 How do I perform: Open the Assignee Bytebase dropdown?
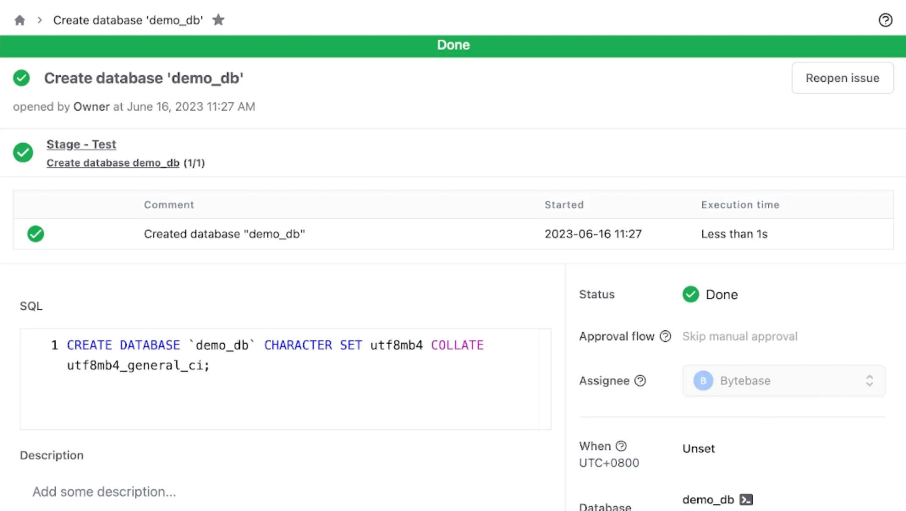pos(784,381)
